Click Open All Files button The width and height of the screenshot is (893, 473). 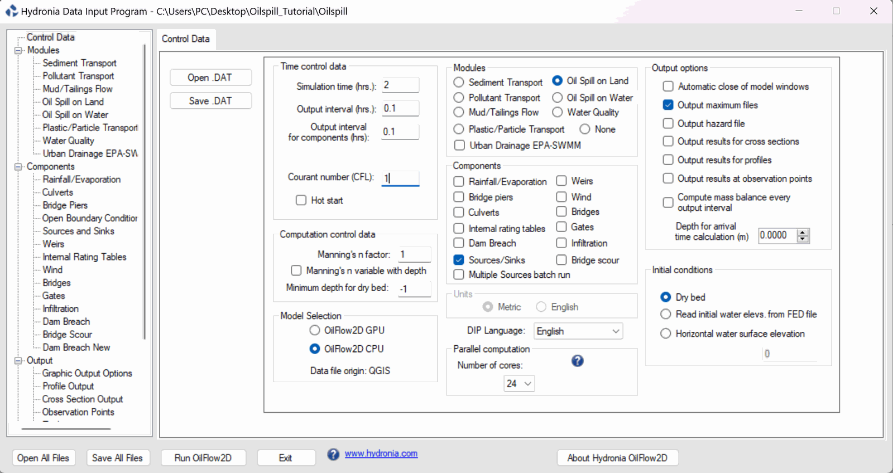44,458
